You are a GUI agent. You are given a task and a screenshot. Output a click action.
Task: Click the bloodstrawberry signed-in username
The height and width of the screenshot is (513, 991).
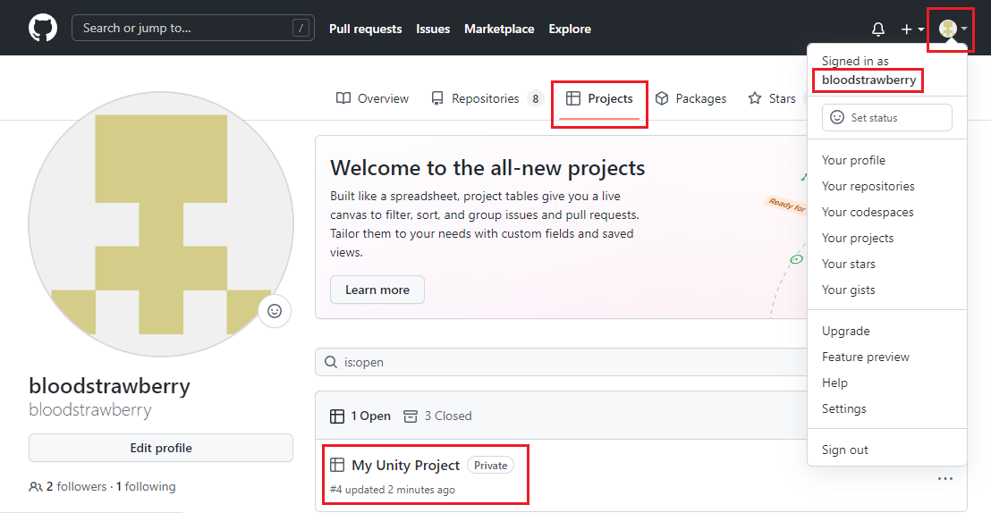click(868, 80)
